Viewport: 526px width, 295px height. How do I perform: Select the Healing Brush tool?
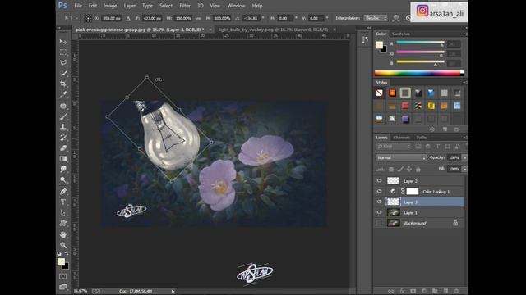point(62,106)
